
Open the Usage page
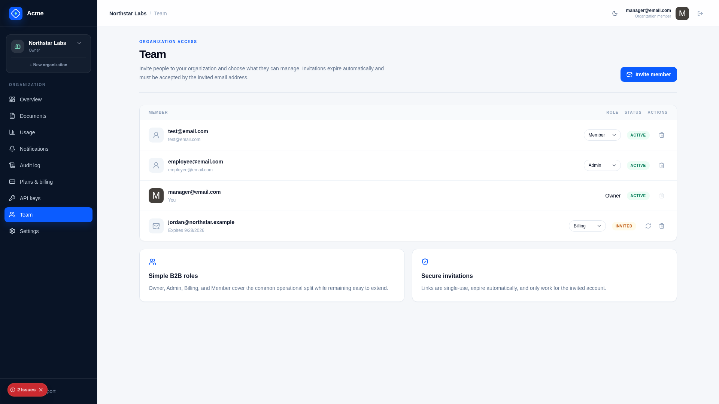(x=48, y=132)
